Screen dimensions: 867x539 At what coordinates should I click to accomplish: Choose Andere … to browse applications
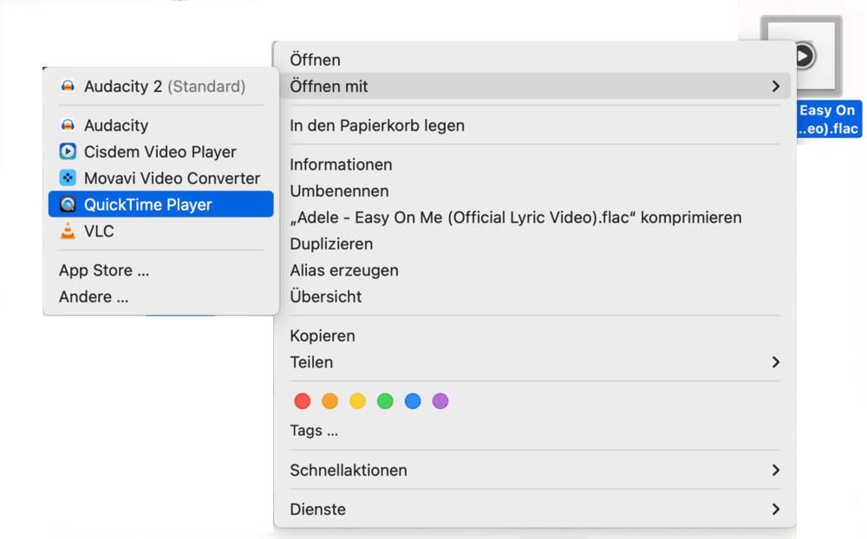pyautogui.click(x=94, y=297)
